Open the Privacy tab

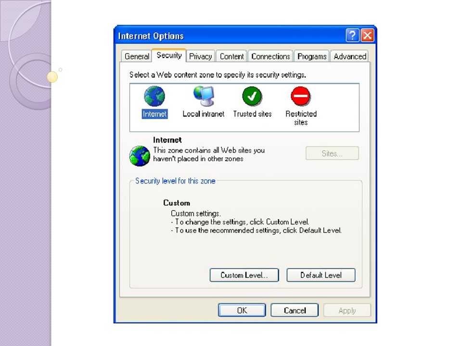(201, 56)
